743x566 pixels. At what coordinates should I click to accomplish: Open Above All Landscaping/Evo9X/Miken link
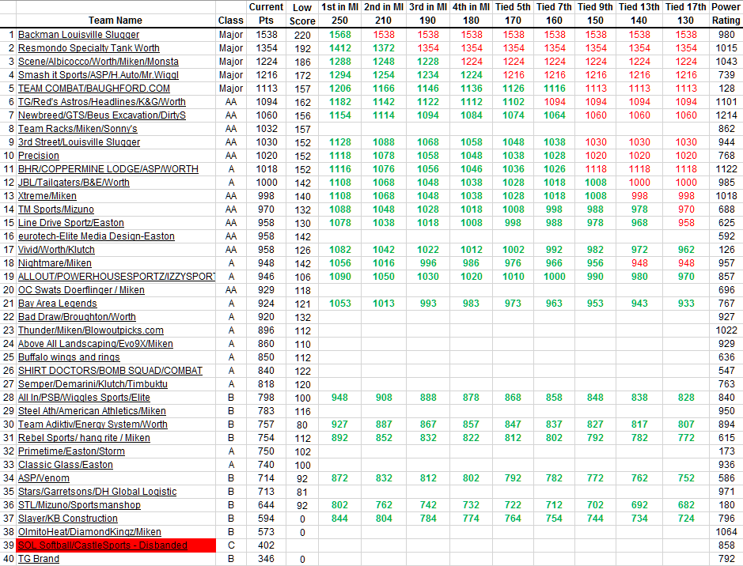click(95, 344)
